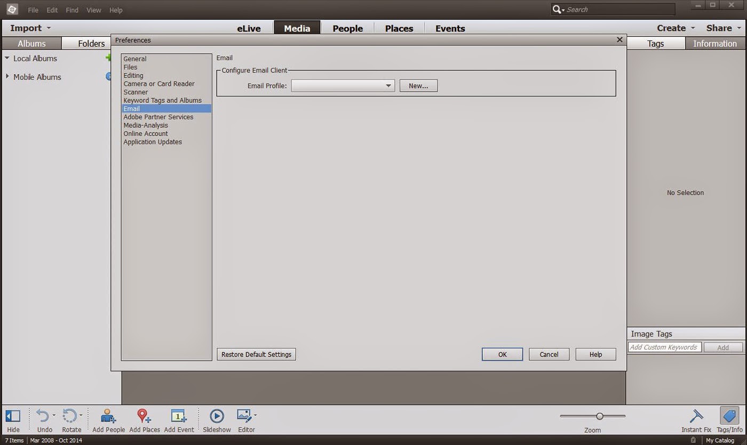
Task: Expand the Local Albums section
Action: pos(7,58)
